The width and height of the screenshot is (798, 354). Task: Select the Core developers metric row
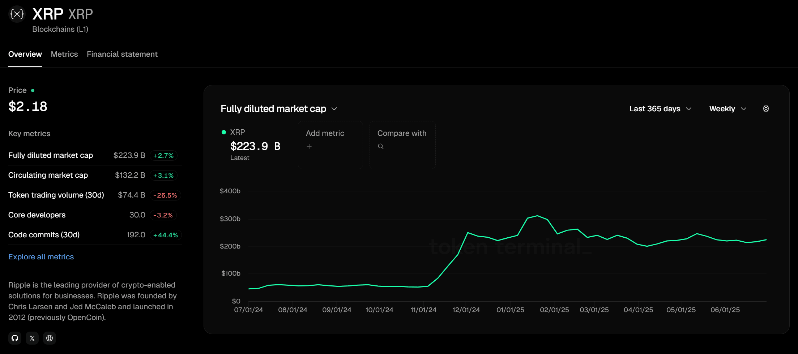[95, 215]
